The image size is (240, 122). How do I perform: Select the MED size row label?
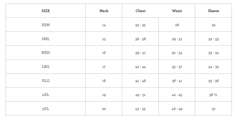(46, 53)
